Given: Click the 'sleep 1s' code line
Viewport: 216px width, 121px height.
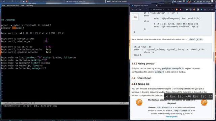Looking at the screenshot, I should pos(149,52).
